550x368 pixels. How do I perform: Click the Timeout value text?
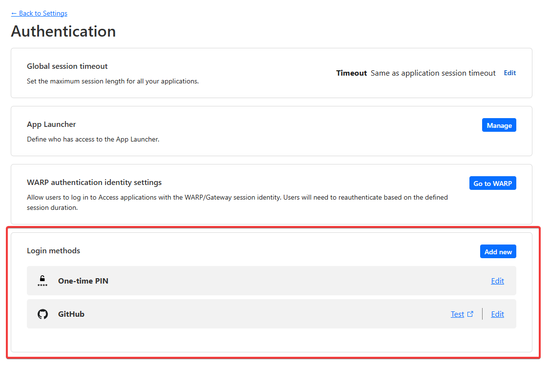433,73
